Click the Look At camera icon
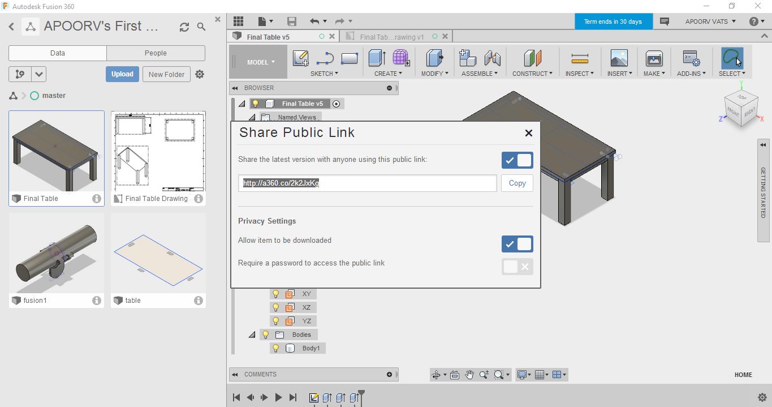Screen dimensions: 772x407 [455, 375]
